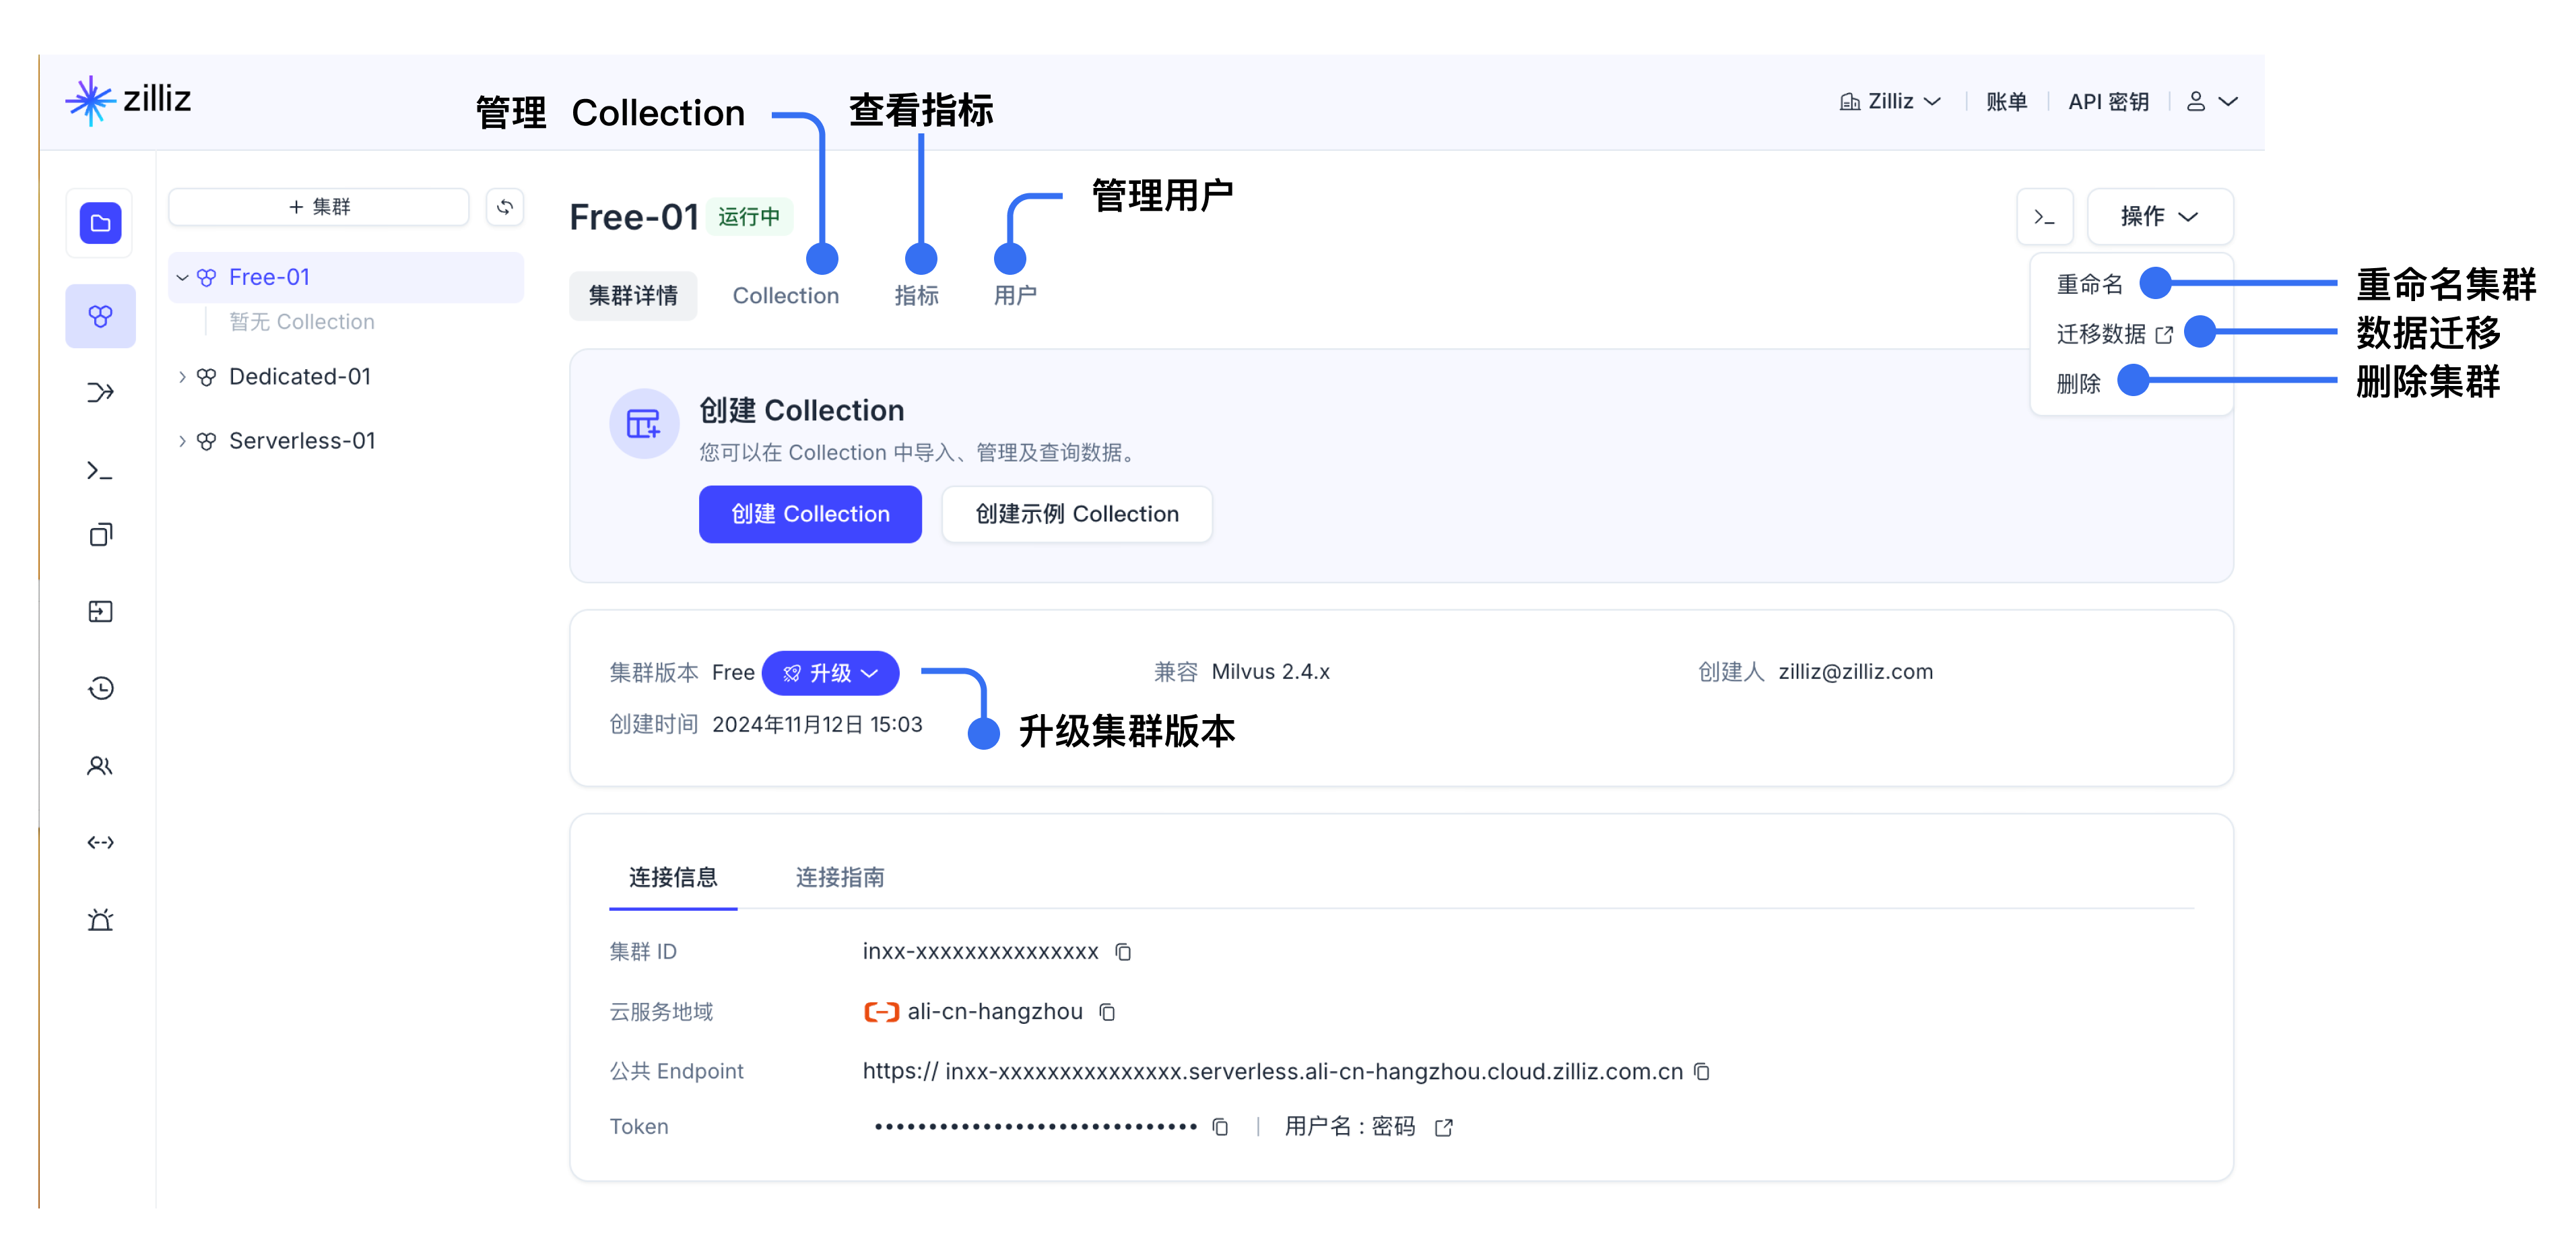Click the zilliz@zilliz.com creator value

pyautogui.click(x=1855, y=672)
